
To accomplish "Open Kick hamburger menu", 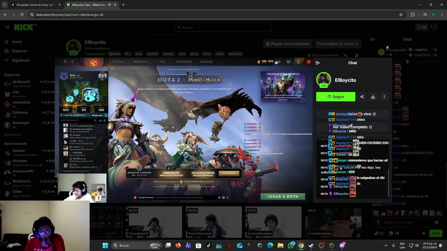I will point(7,27).
